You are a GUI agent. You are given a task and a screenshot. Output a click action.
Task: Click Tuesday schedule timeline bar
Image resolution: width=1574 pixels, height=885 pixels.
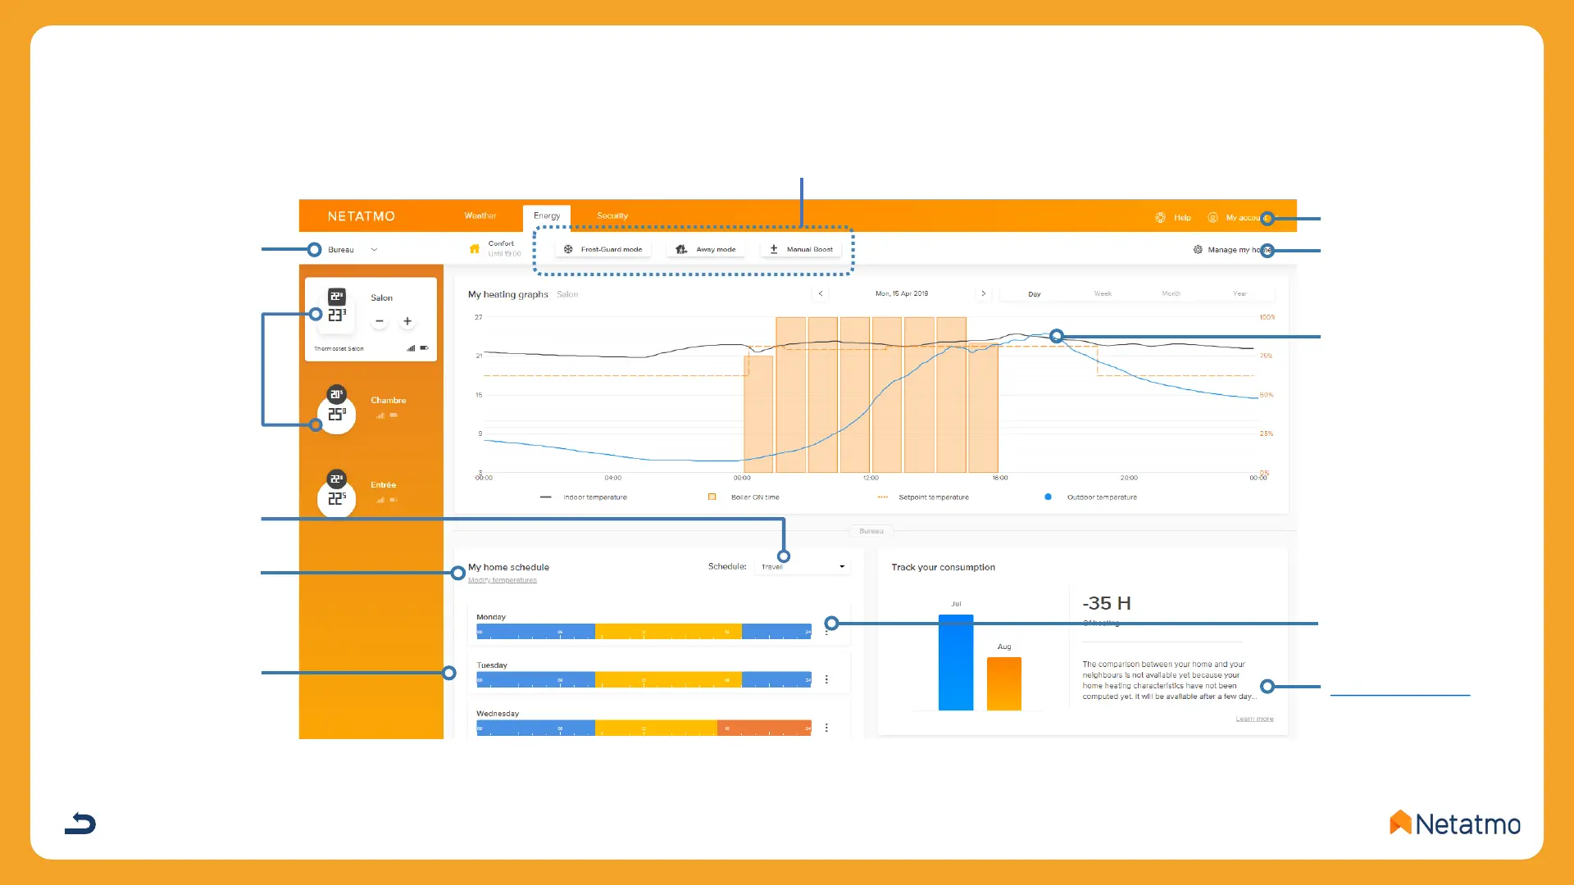(x=644, y=680)
